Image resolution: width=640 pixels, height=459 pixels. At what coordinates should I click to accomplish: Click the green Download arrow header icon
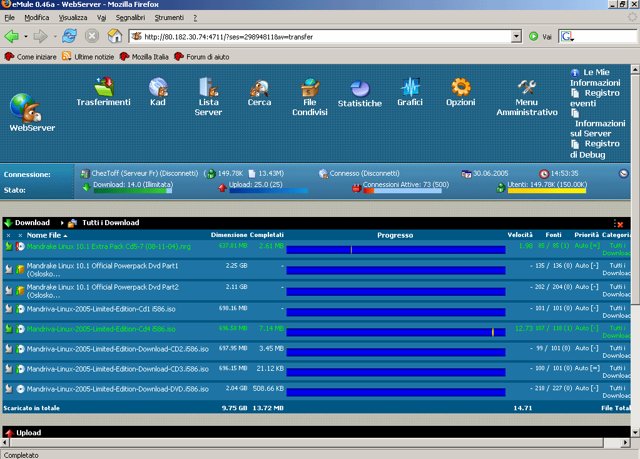(8, 223)
